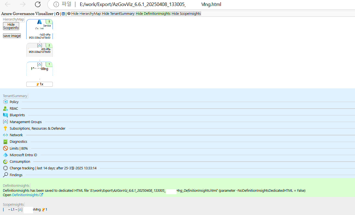Image resolution: width=355 pixels, height=215 pixels.
Task: Expand the Limits | 80% section
Action: pos(19,149)
